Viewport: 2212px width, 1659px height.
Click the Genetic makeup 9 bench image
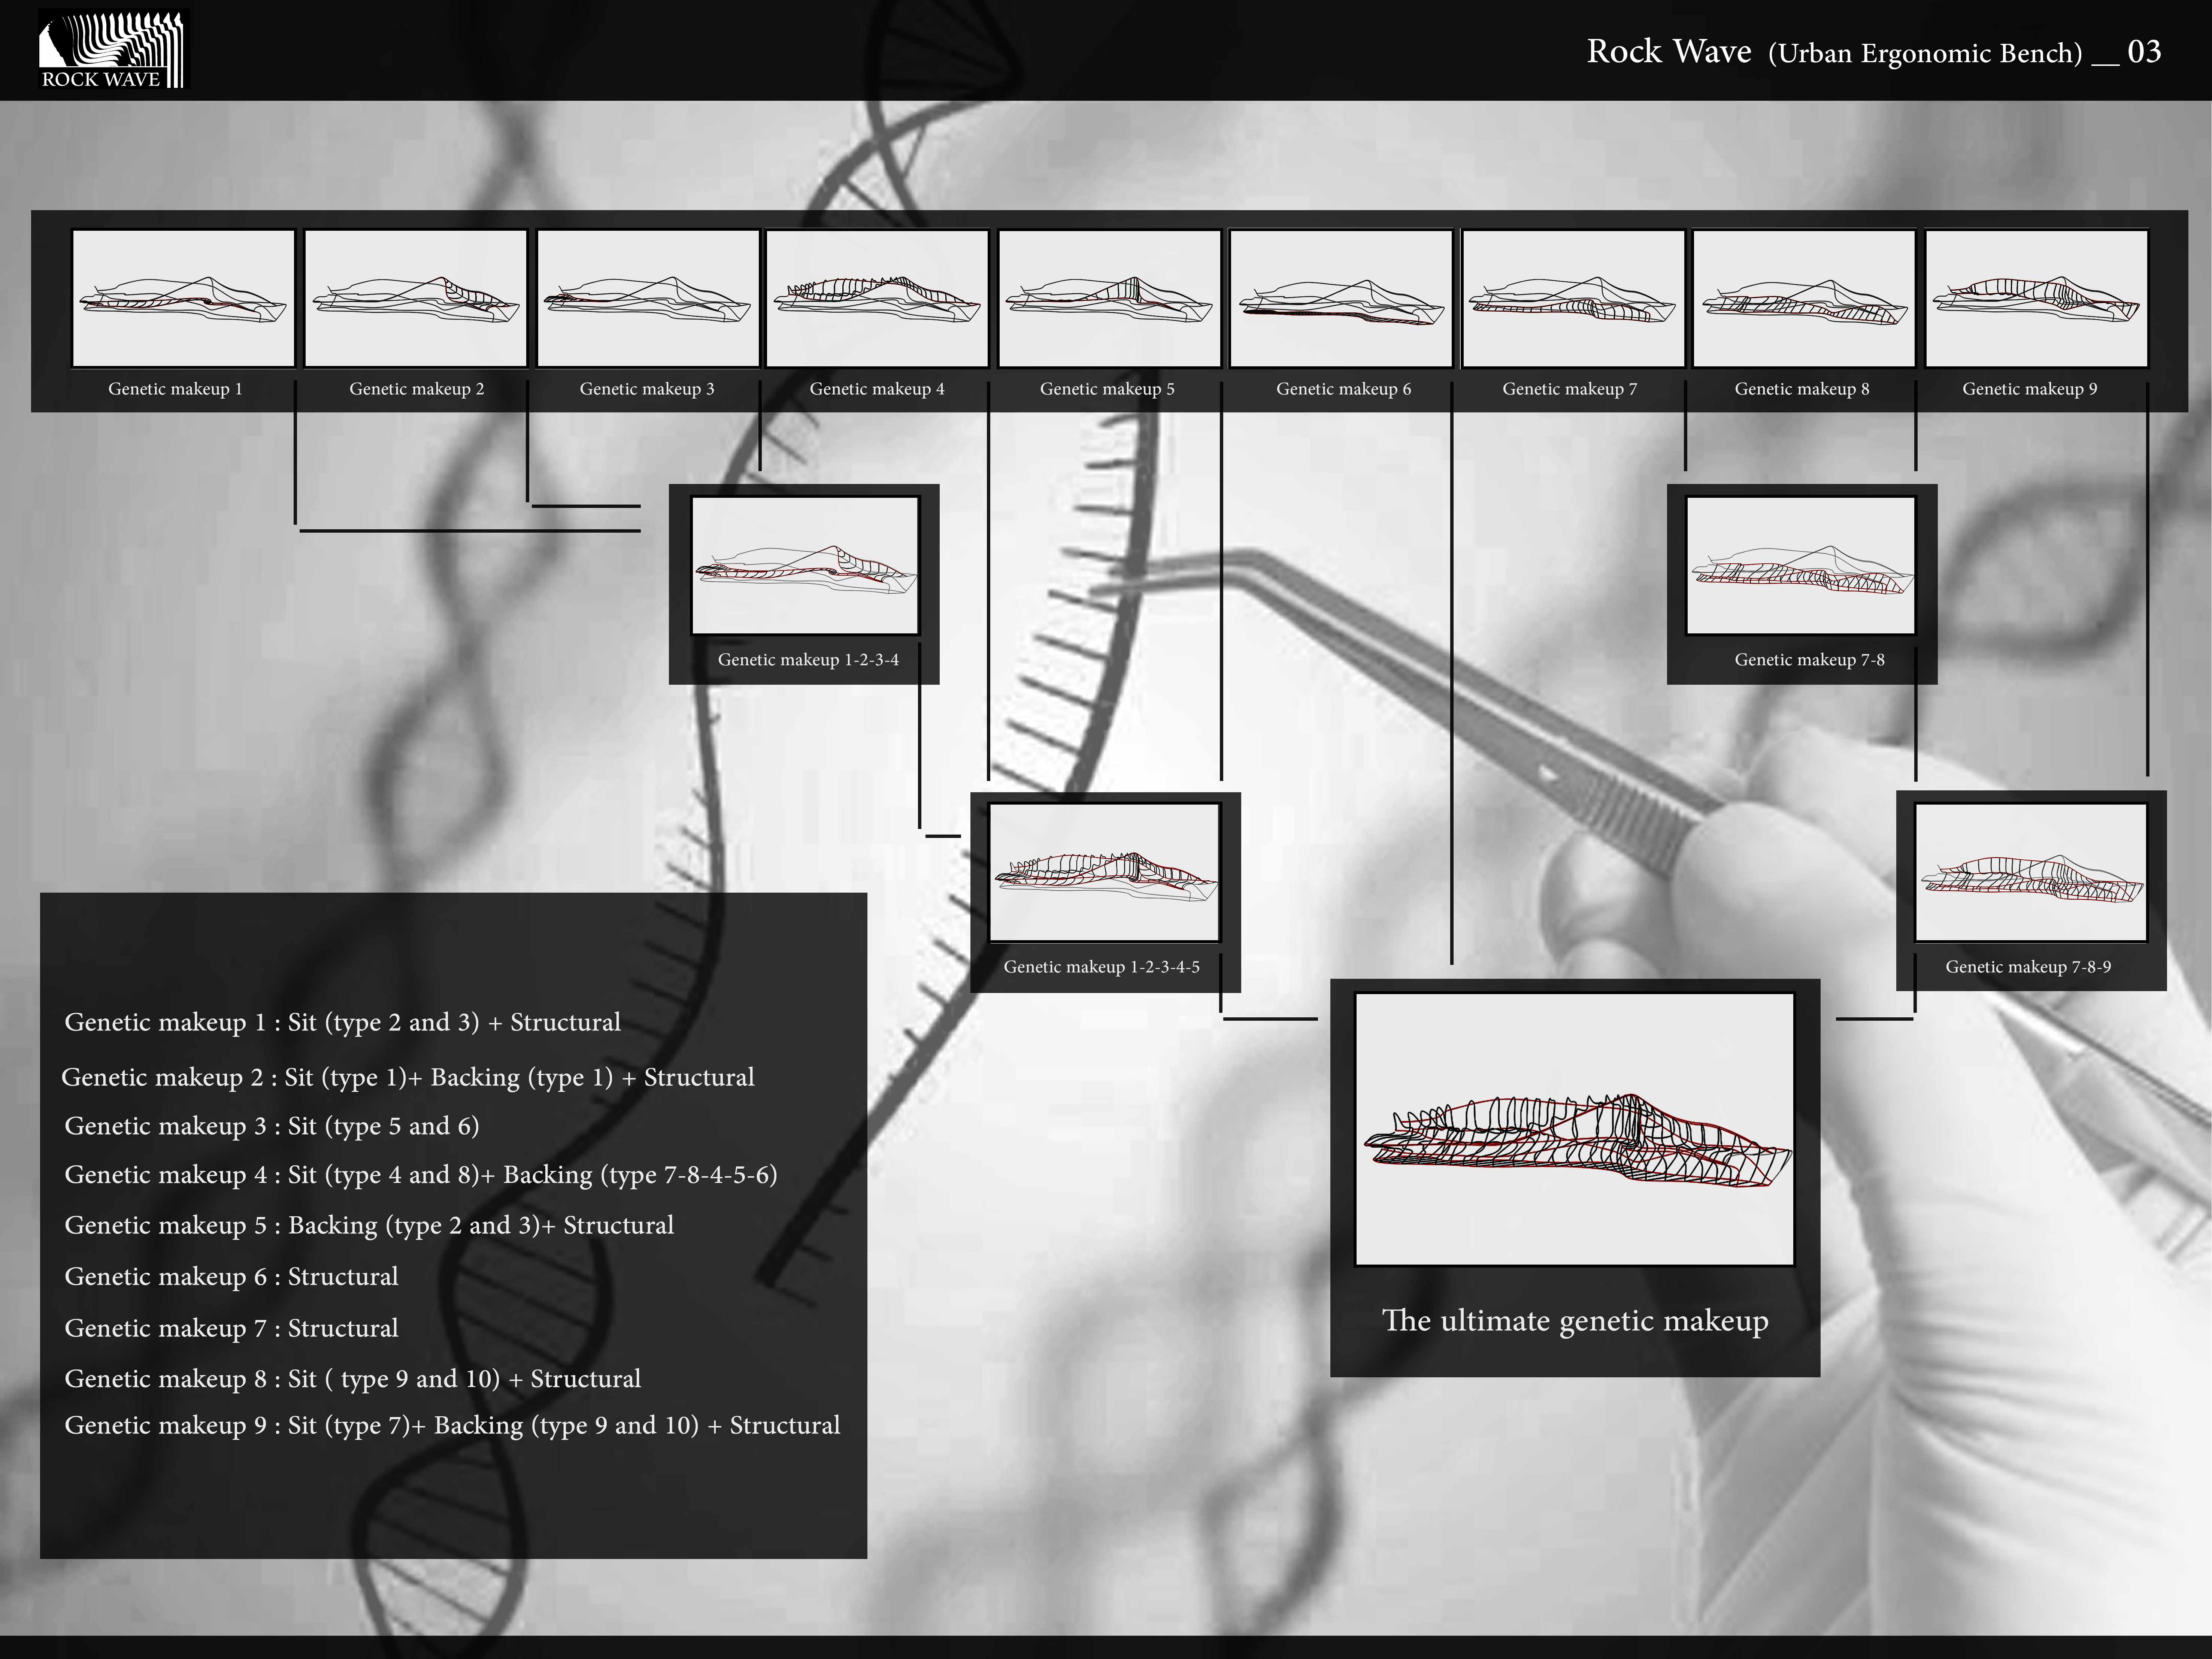[2036, 298]
